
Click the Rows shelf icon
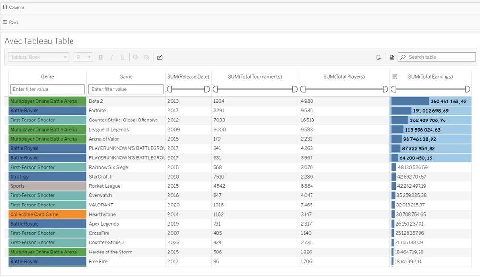coord(5,22)
